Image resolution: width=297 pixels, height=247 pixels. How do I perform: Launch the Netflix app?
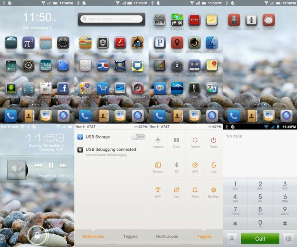pos(194,20)
